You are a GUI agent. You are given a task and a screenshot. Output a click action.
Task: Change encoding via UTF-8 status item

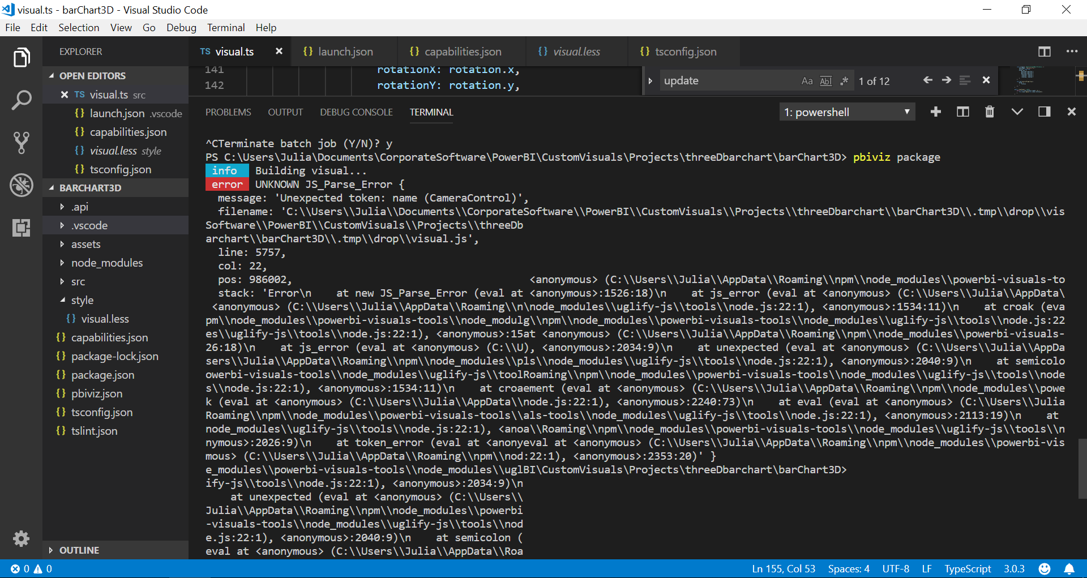pyautogui.click(x=896, y=569)
